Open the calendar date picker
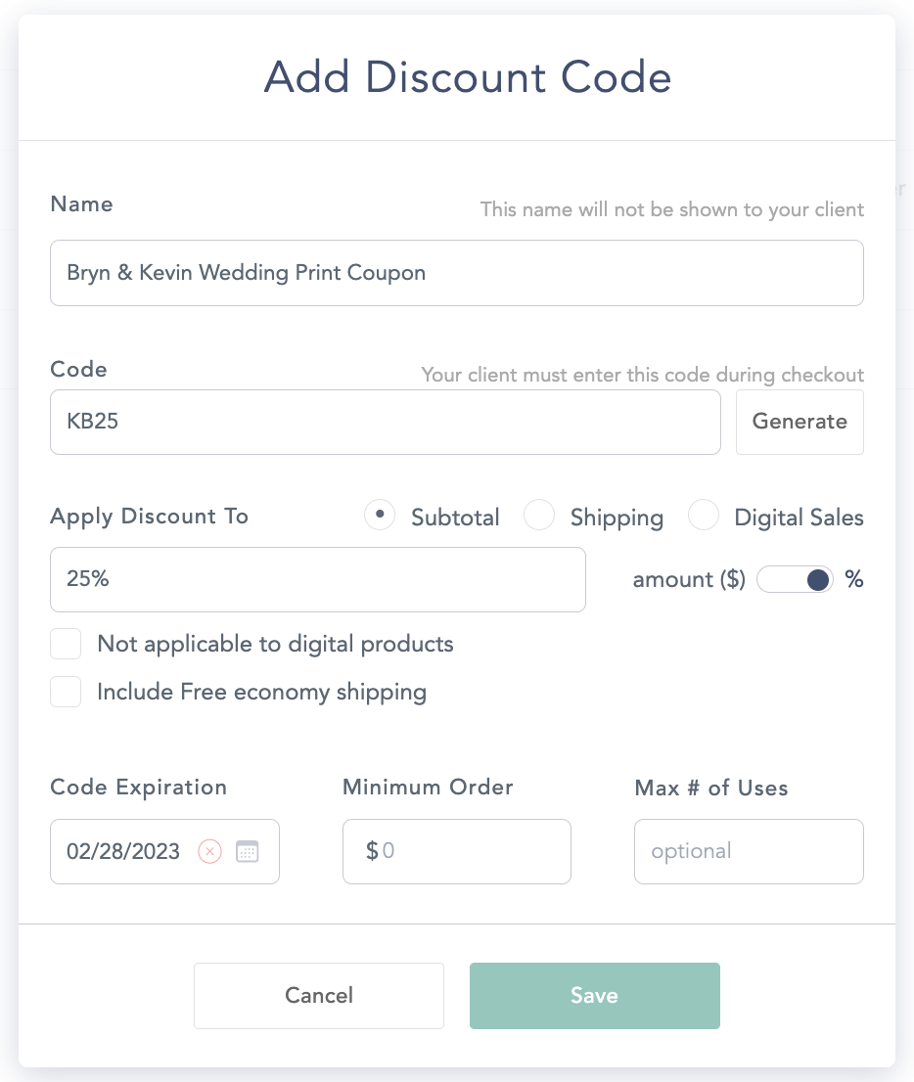The height and width of the screenshot is (1082, 914). point(248,851)
